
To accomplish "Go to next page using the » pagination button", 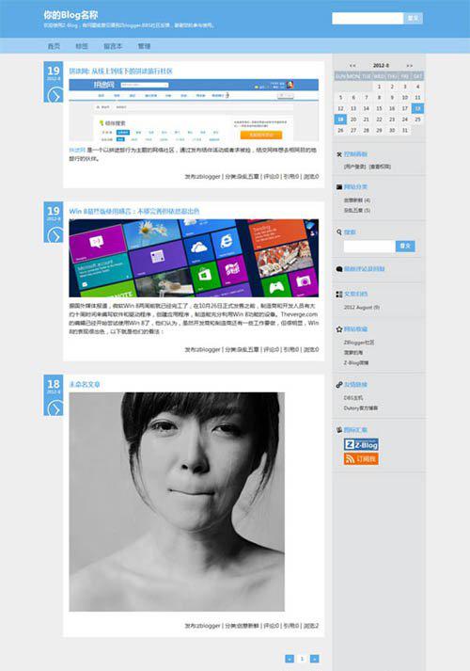I will pyautogui.click(x=315, y=659).
